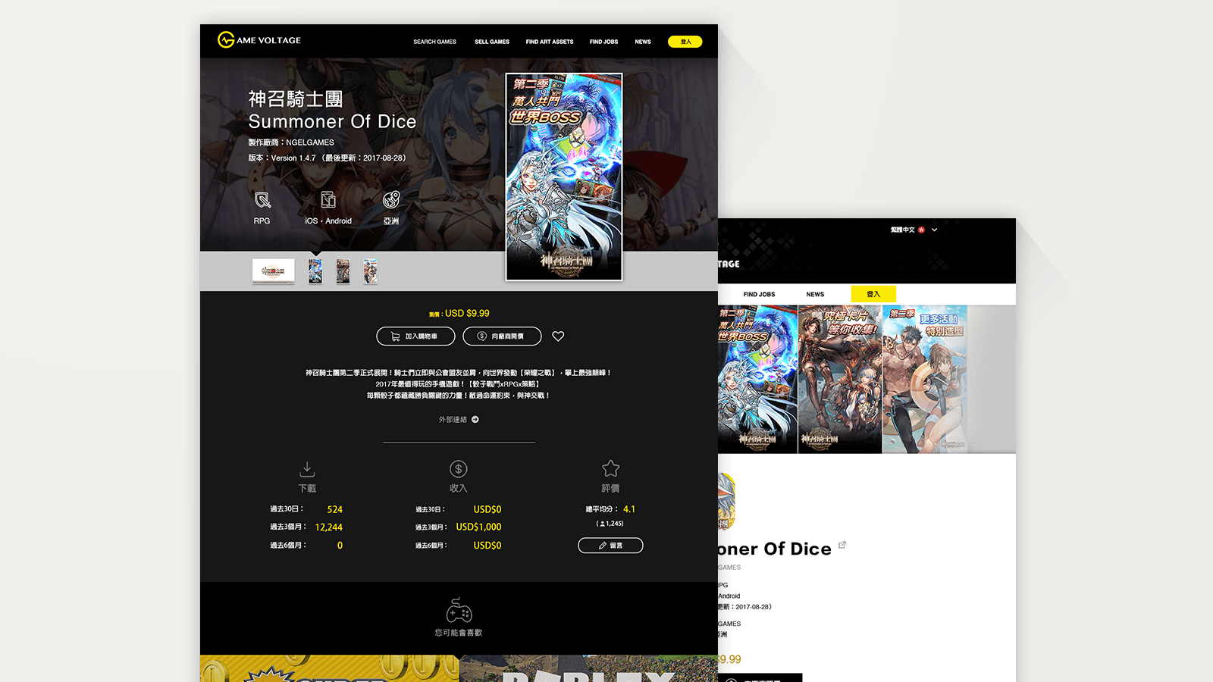Image resolution: width=1213 pixels, height=682 pixels.
Task: Open Find Jobs in the front page nav
Action: [603, 42]
